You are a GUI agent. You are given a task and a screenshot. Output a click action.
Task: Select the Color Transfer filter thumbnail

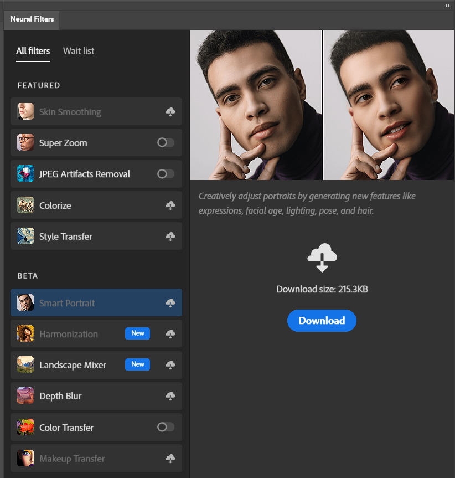point(25,427)
